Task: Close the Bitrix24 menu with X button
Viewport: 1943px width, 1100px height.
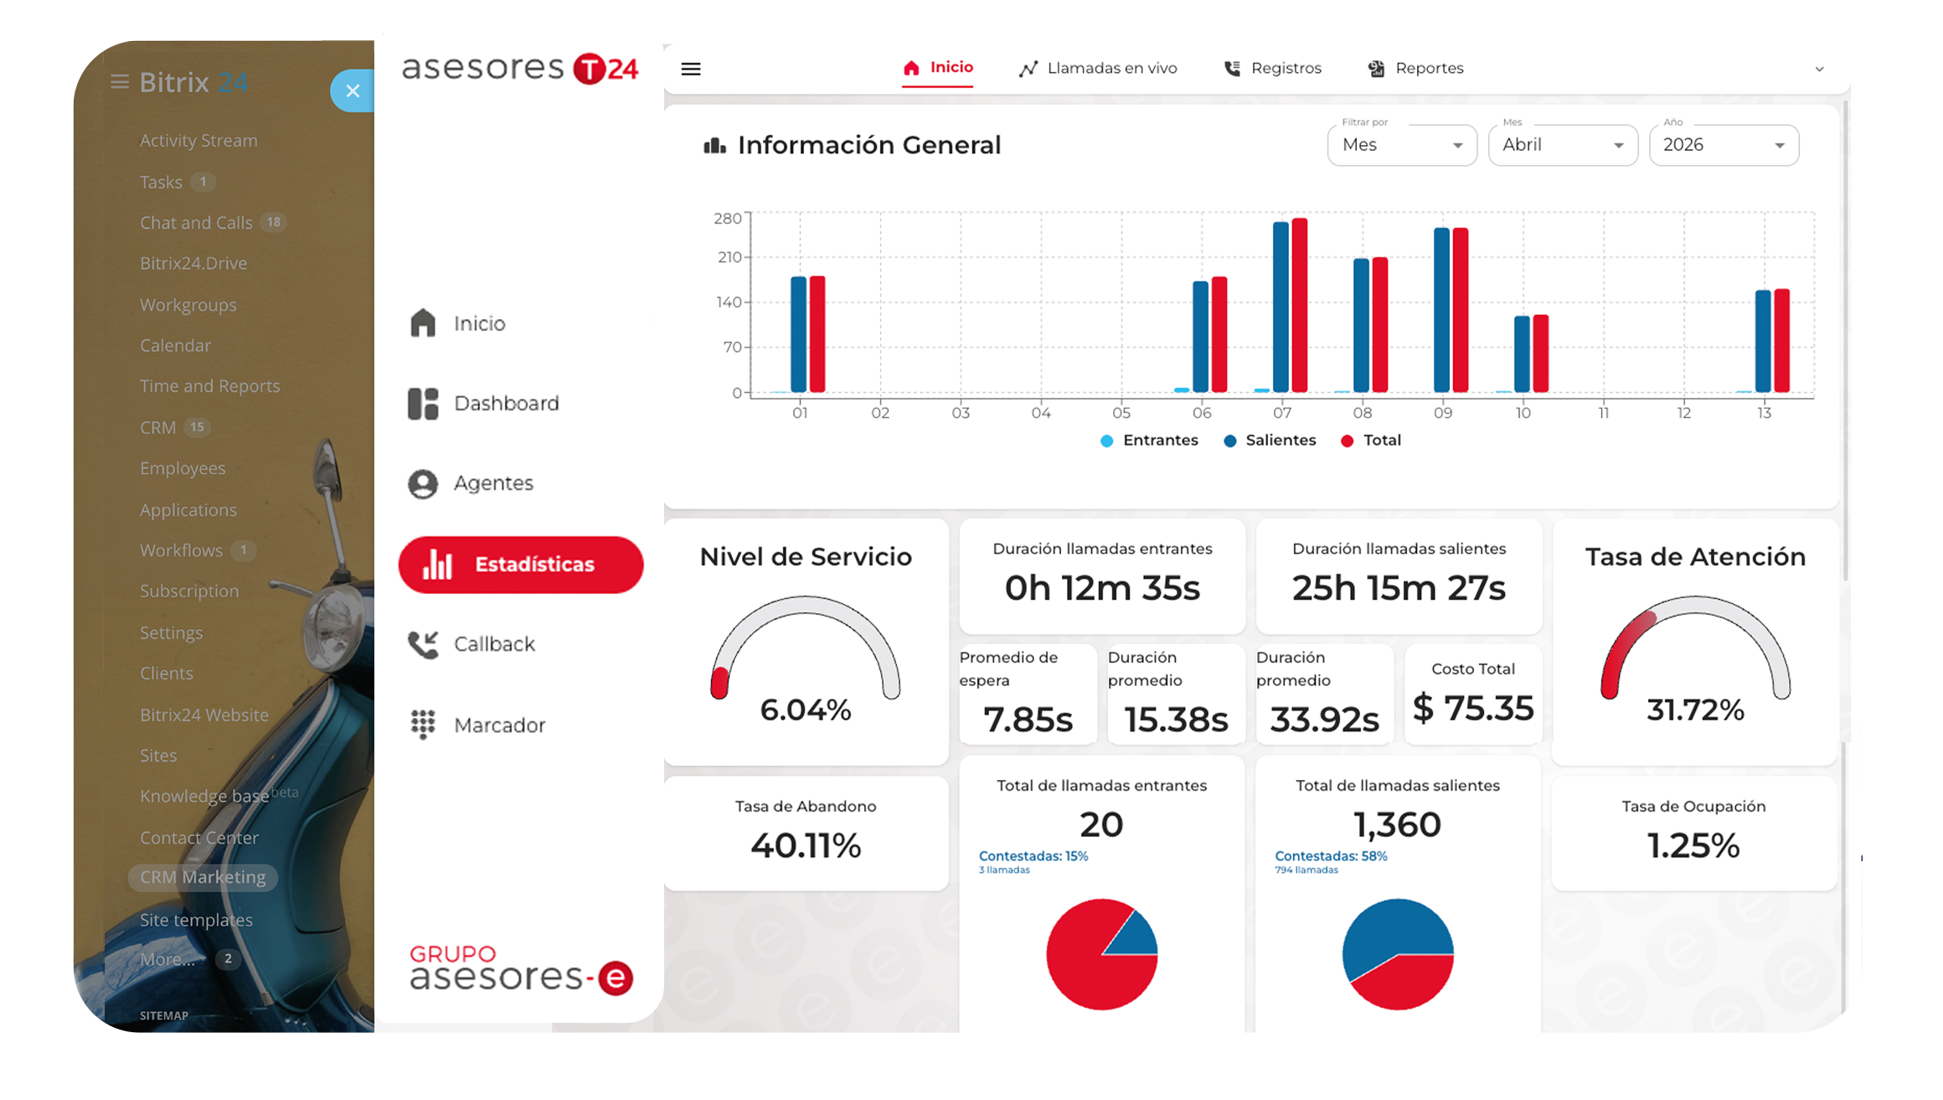Action: (353, 90)
